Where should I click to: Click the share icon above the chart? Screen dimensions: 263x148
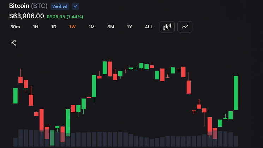[x=13, y=43]
